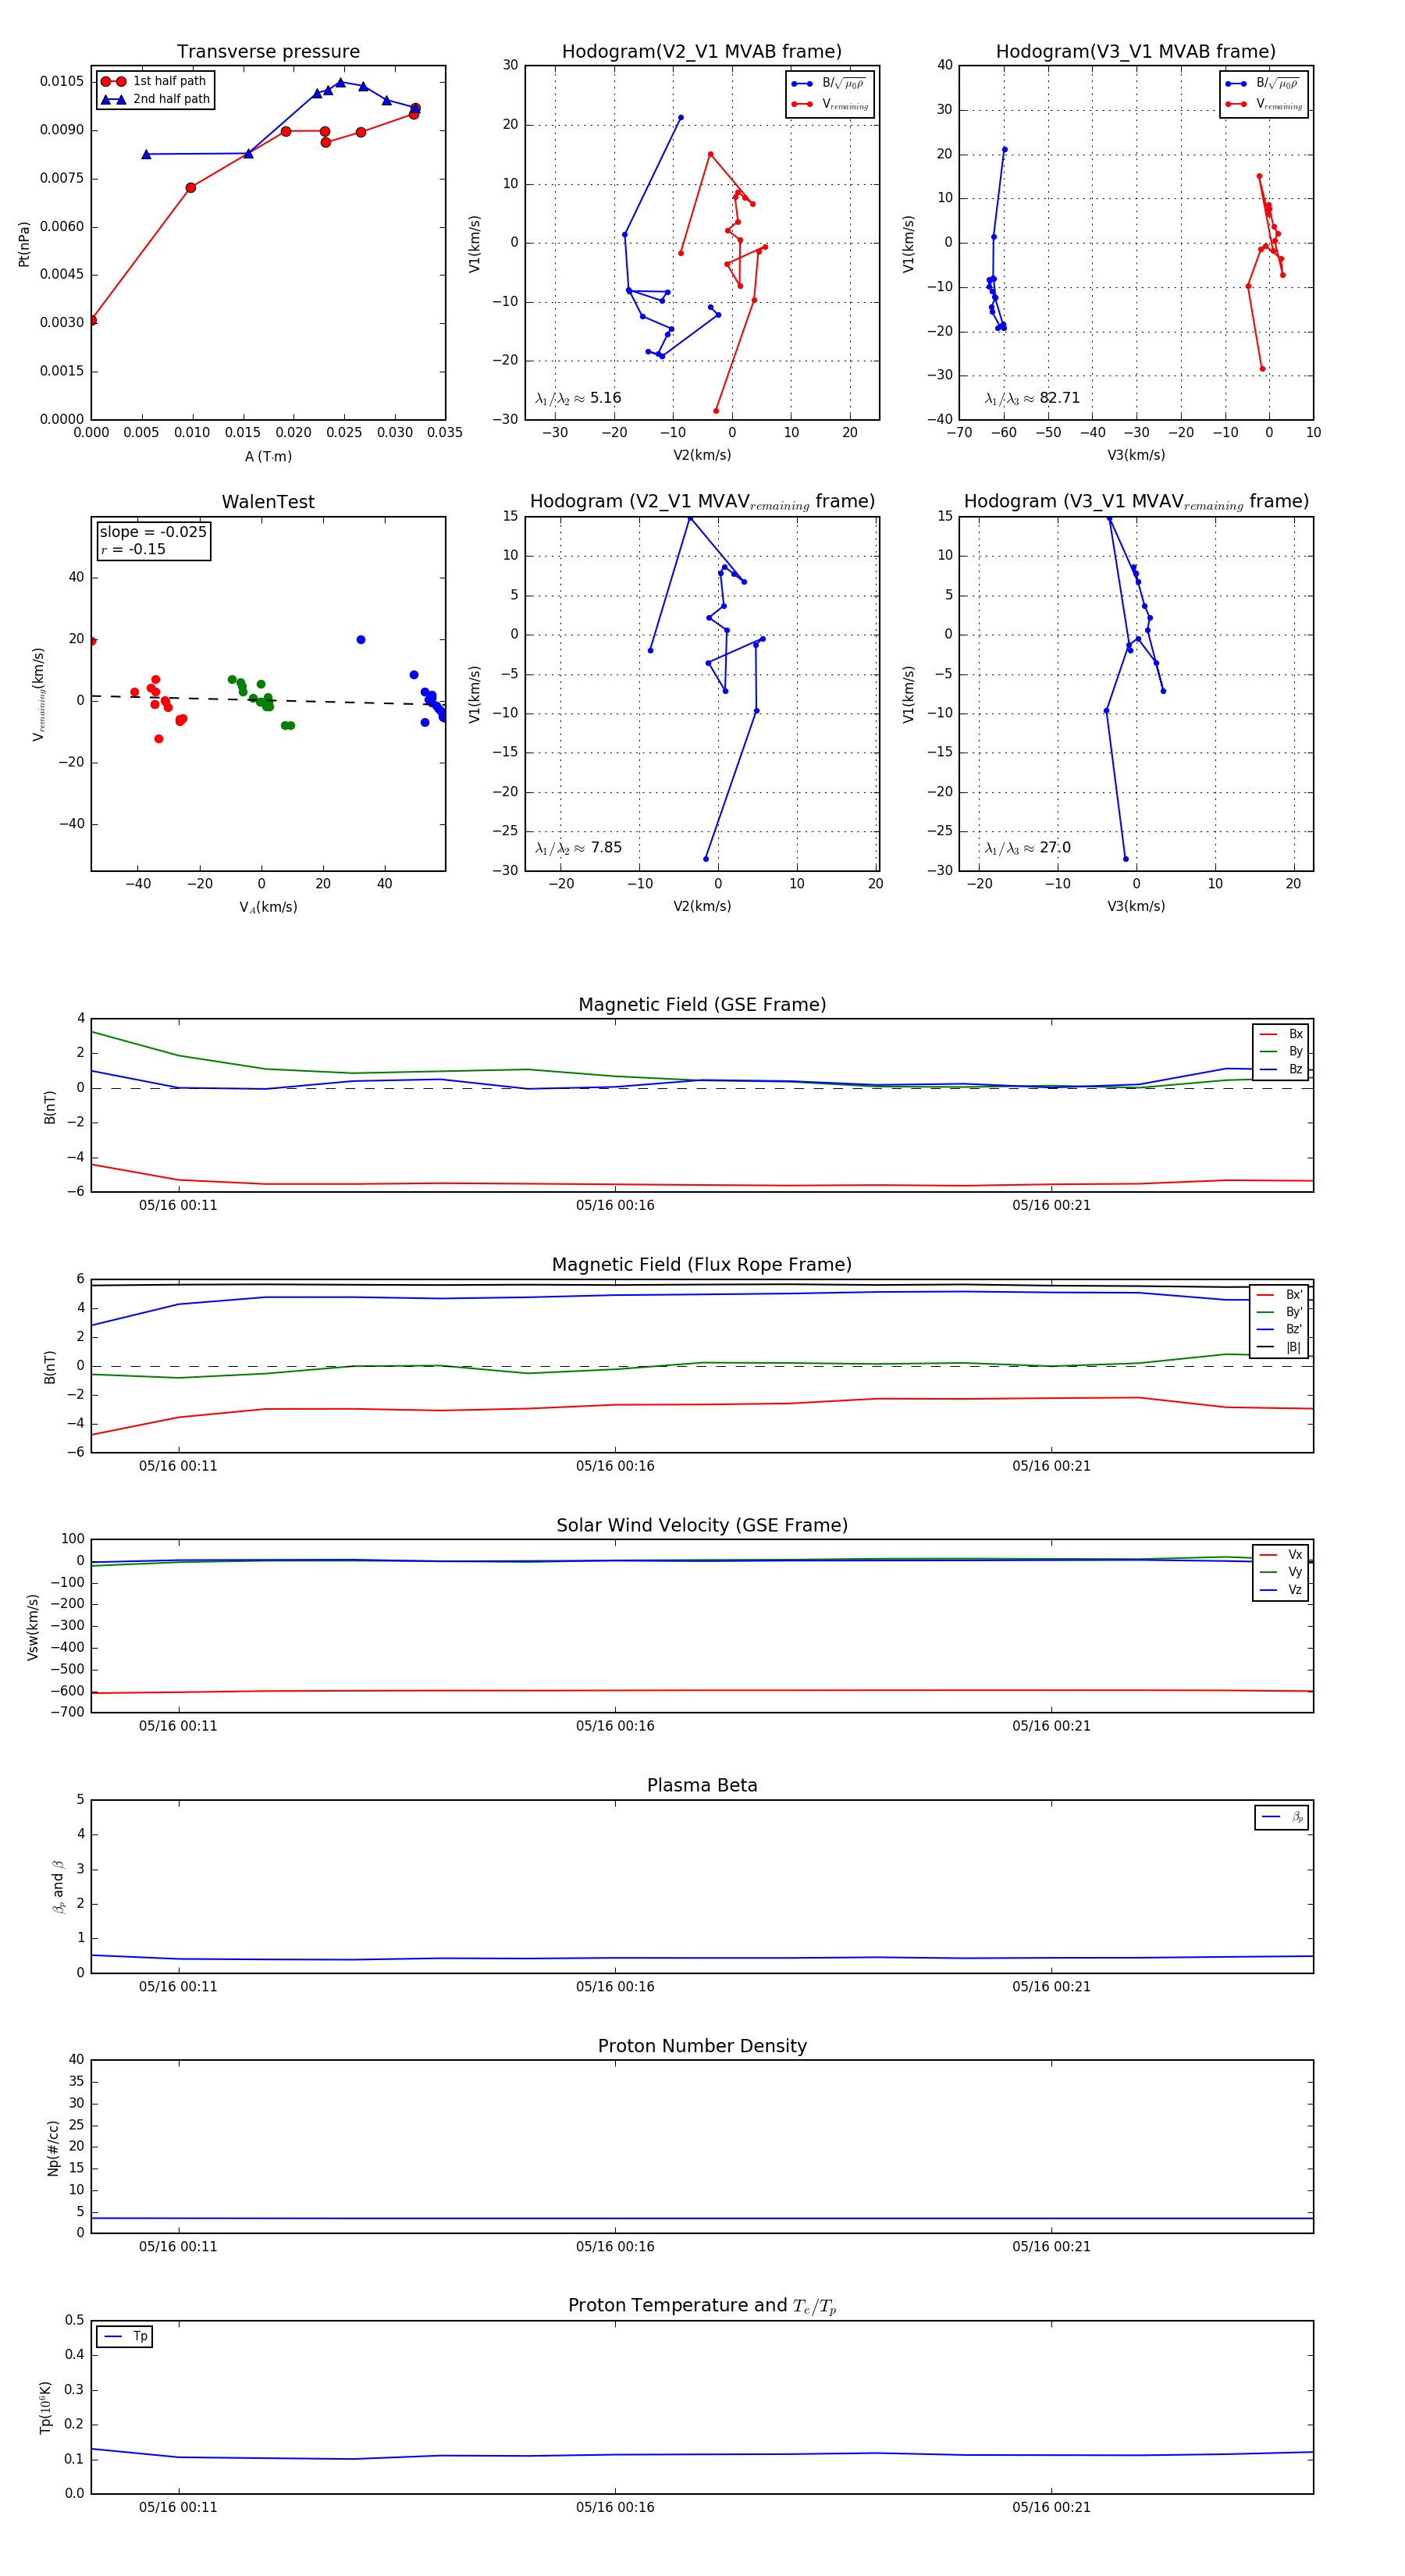
Task: Select the "Vx" legend entry
Action: pyautogui.click(x=1281, y=1554)
